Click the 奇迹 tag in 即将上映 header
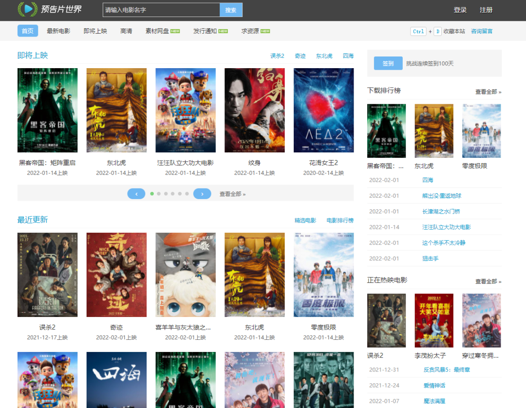Image resolution: width=526 pixels, height=408 pixels. 300,56
